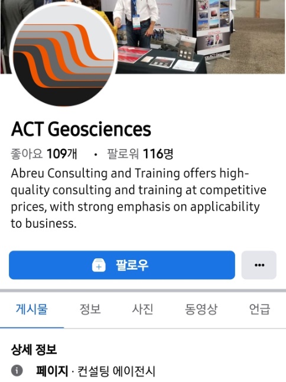Open the 좋아요 109개 likes count

pos(44,154)
